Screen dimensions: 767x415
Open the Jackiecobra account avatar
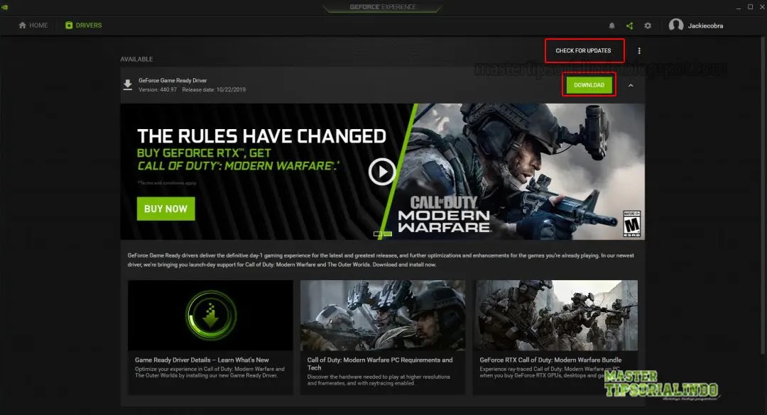click(676, 26)
